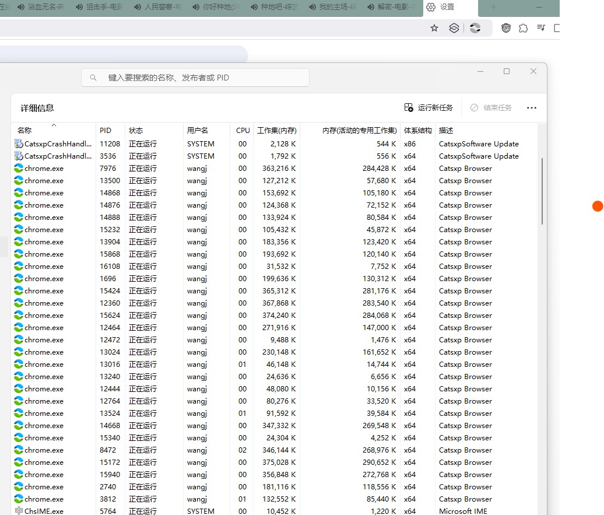Click the 结束任务 button
The height and width of the screenshot is (515, 604).
(491, 108)
